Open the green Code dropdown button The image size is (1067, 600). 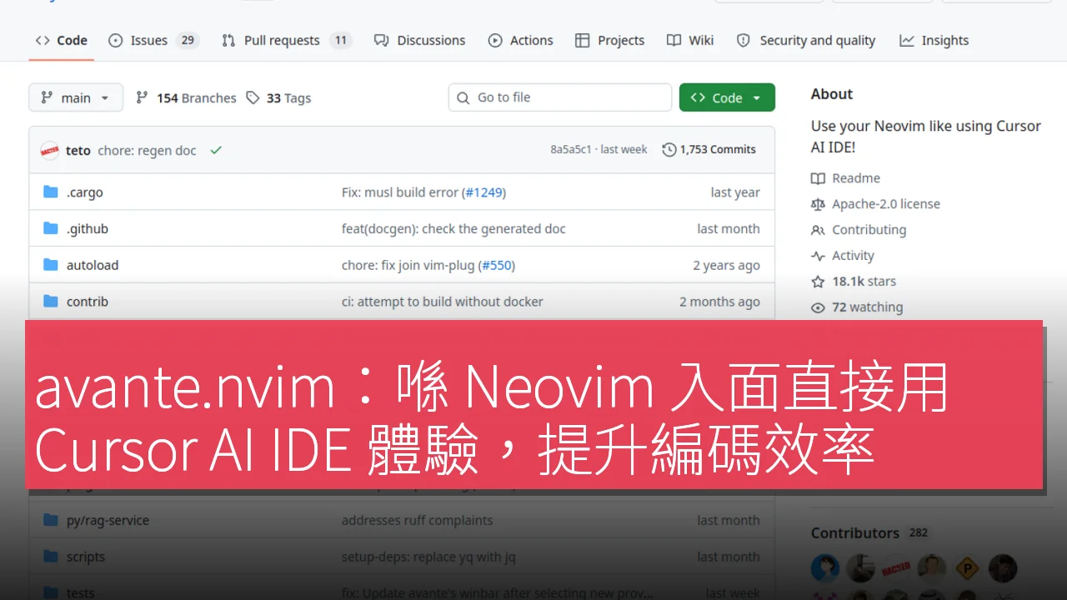tap(727, 97)
